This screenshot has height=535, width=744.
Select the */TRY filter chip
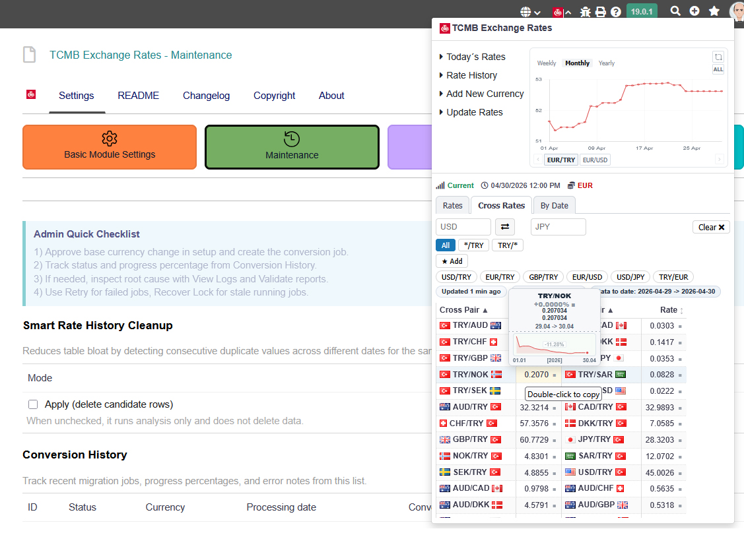pos(473,245)
